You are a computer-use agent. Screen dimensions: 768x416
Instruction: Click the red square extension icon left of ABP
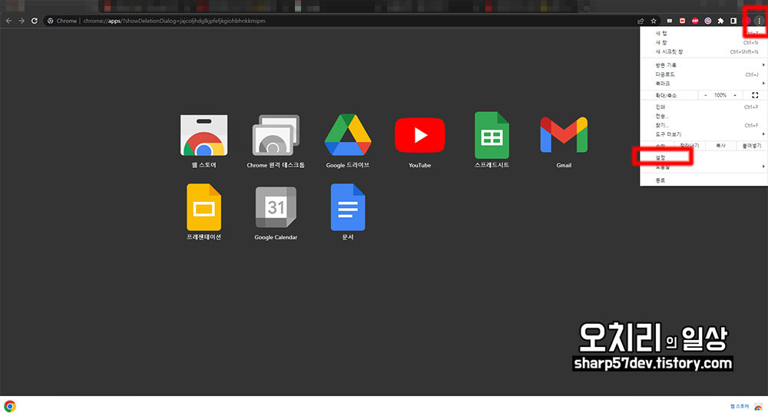682,21
